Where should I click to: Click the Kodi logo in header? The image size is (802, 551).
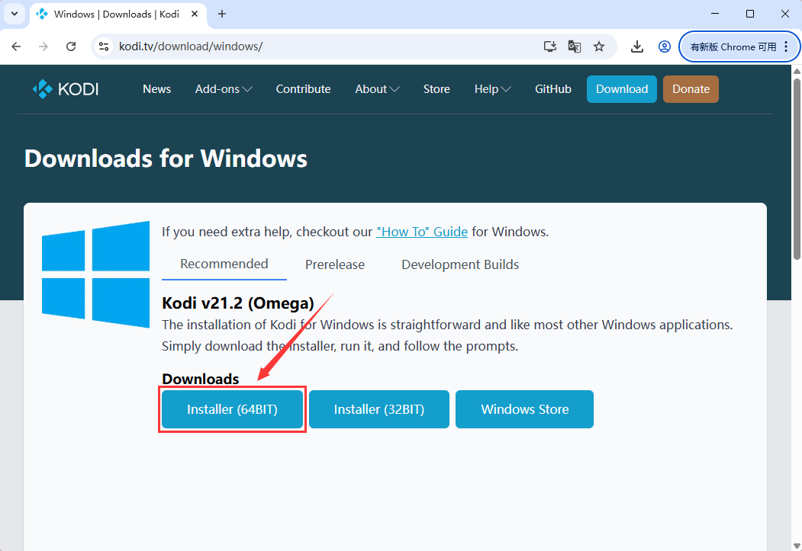66,89
